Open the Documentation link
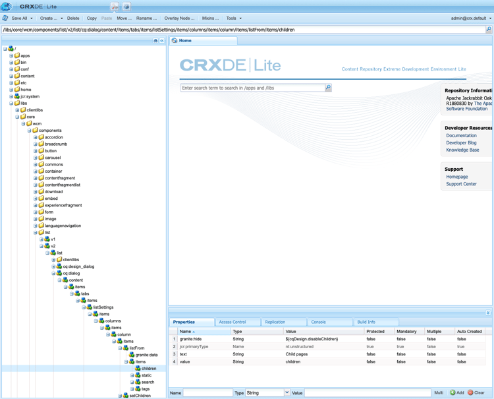The height and width of the screenshot is (399, 494). pos(461,135)
